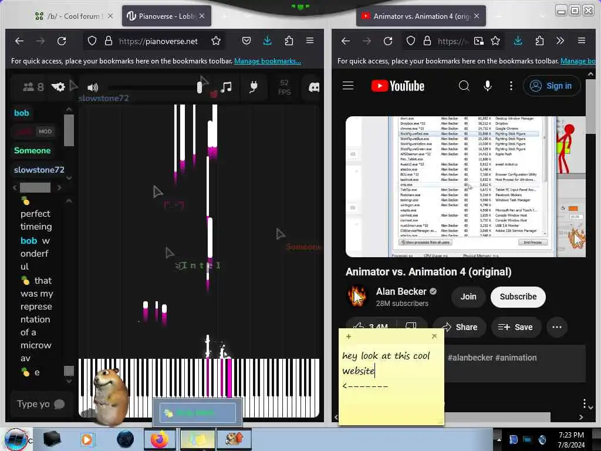The image size is (601, 451).
Task: Bookmark the YouTube page with star
Action: pos(495,41)
